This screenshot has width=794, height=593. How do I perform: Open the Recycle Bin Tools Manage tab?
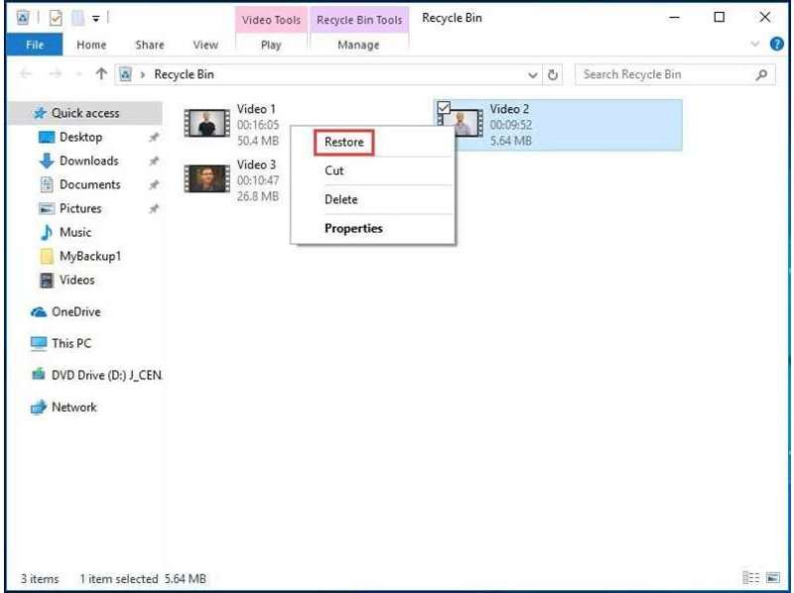pos(359,45)
